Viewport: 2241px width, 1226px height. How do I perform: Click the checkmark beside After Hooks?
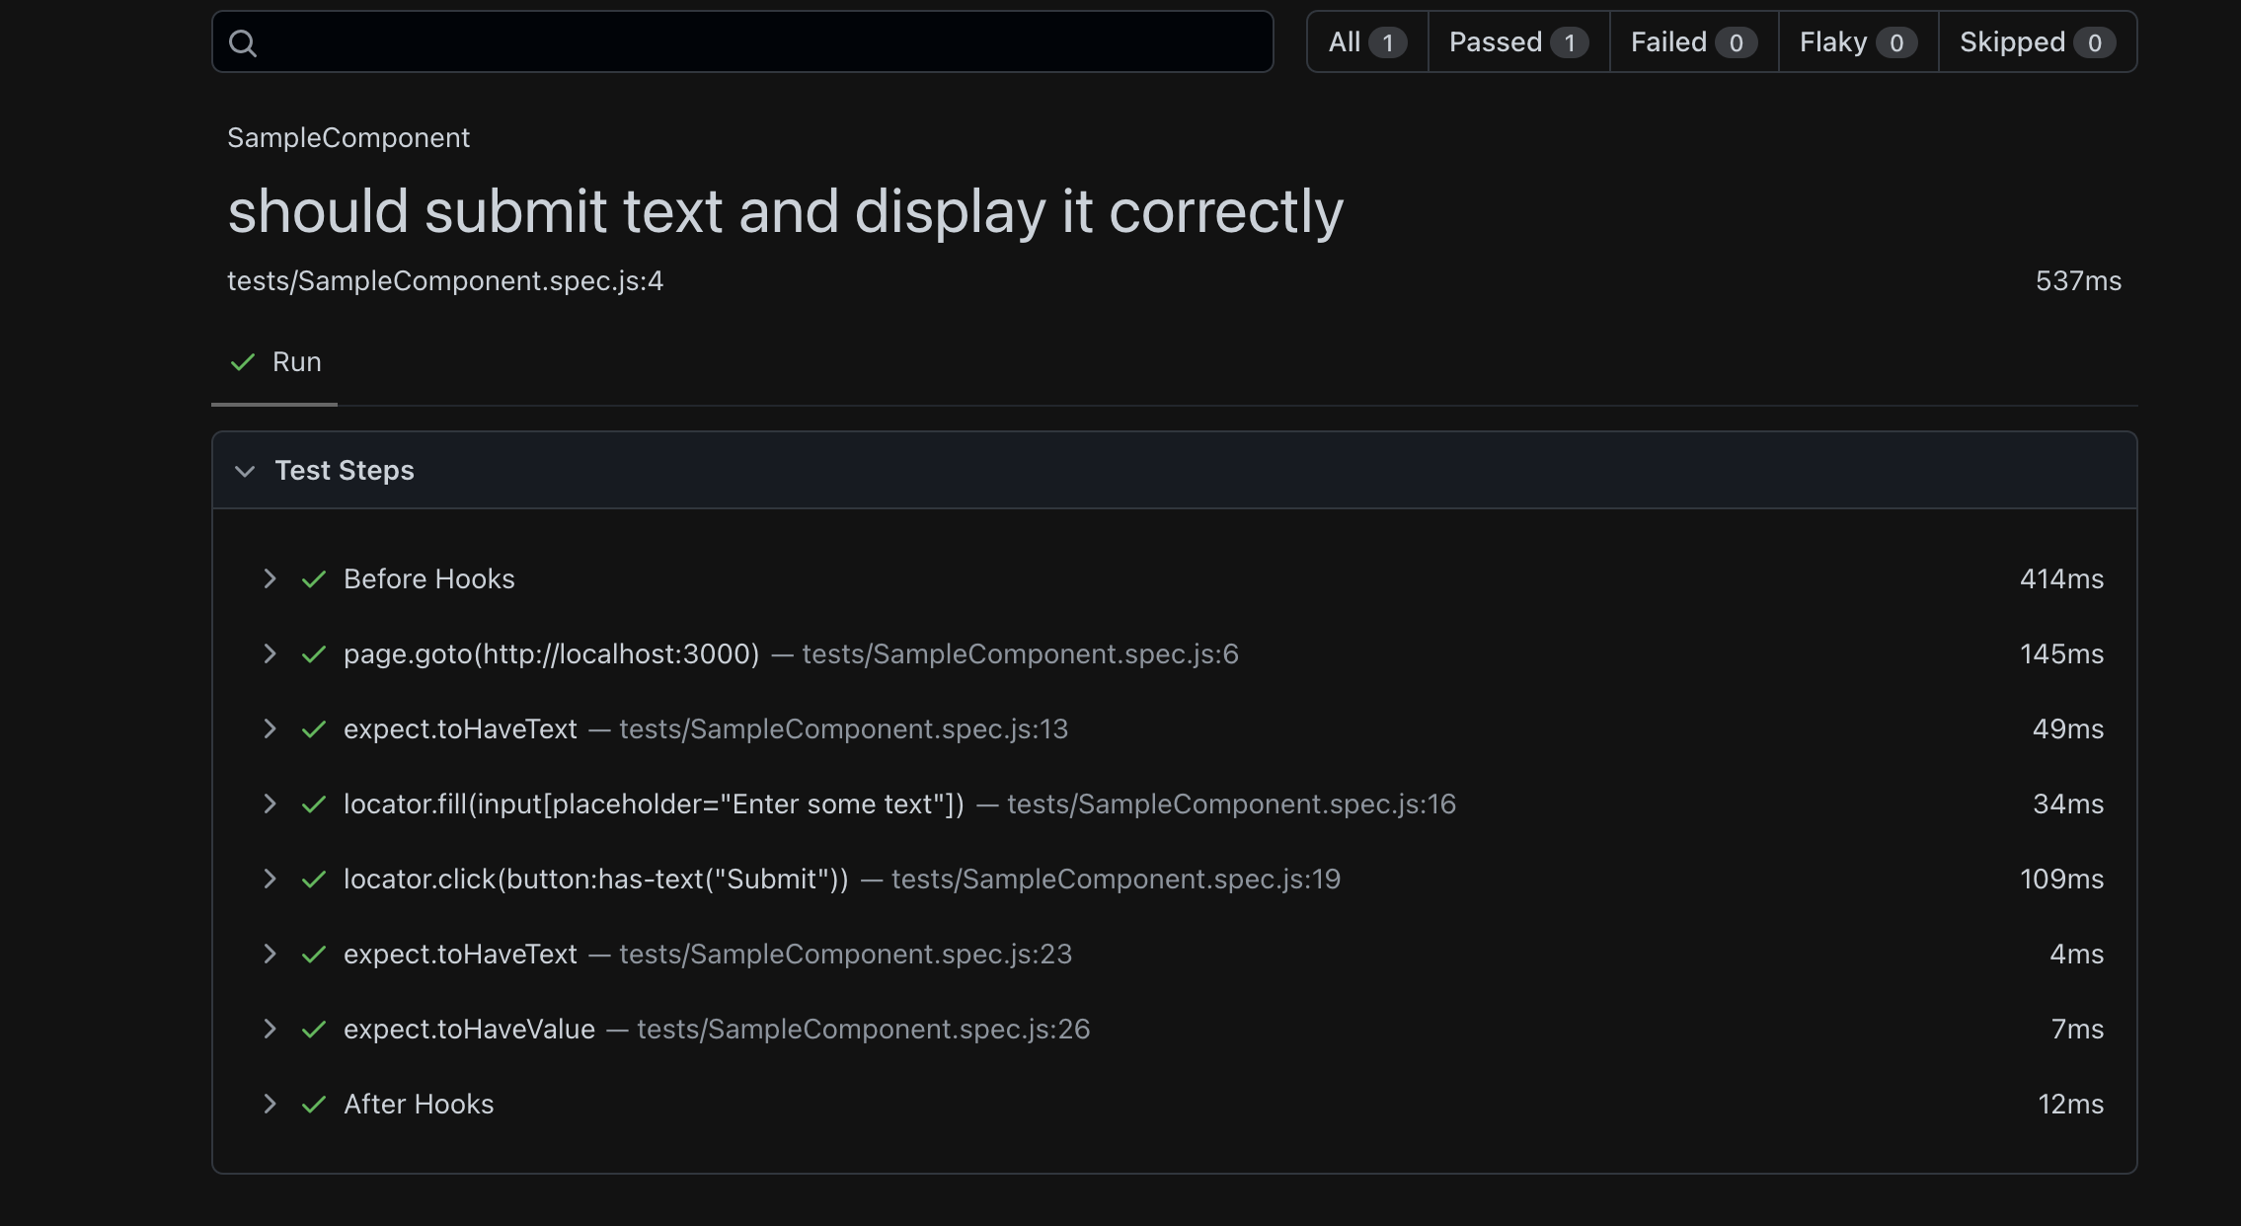[x=314, y=1105]
